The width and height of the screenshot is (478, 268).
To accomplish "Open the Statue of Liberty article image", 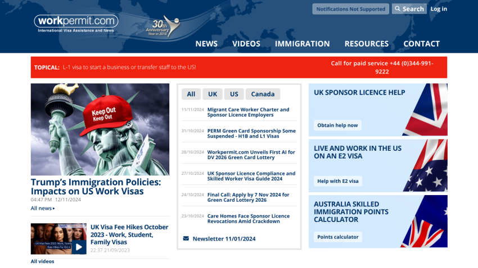I will [100, 130].
